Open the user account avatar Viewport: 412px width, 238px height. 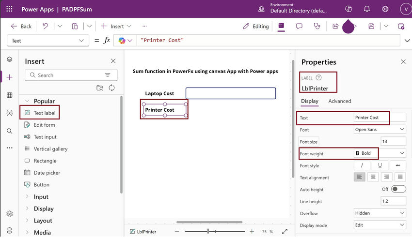[406, 9]
